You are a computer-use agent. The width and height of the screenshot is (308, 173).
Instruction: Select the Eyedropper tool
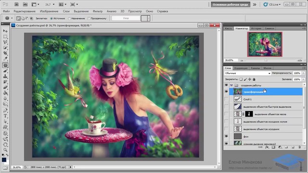(x=5, y=59)
